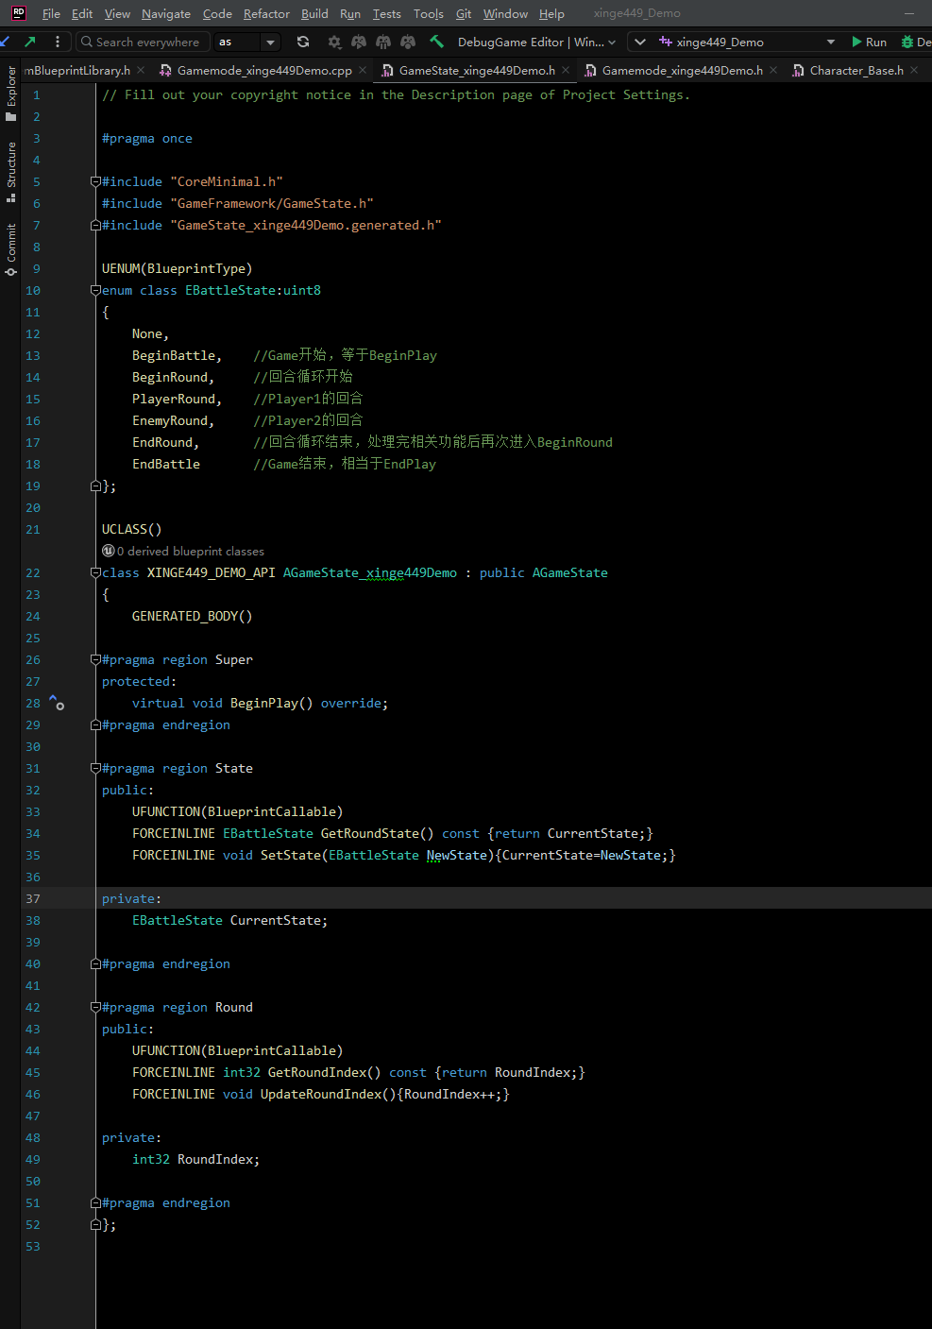Close the Gamemode_xinge449Demo.cpp tab
Image resolution: width=932 pixels, height=1329 pixels.
coord(363,70)
